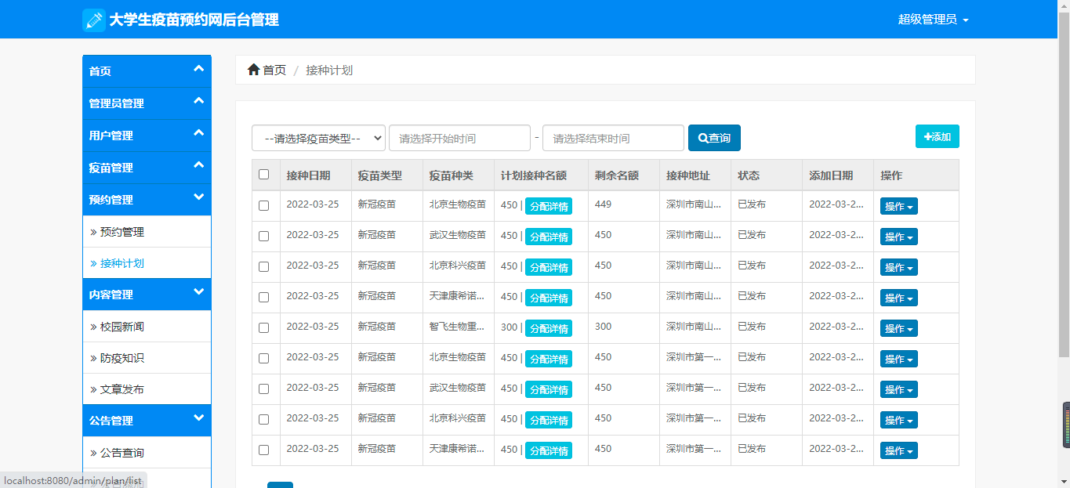
Task: Click the 大学生疫苗预约网后台管理 title
Action: (x=194, y=20)
